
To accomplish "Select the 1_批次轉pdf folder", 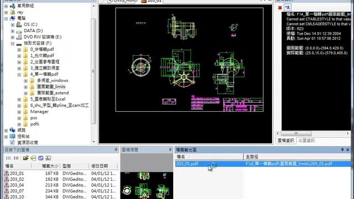I will (42, 55).
